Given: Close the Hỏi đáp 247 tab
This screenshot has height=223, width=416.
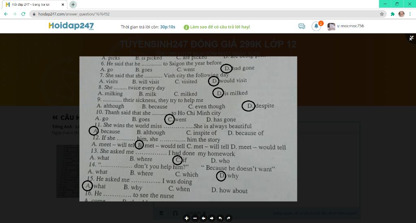Looking at the screenshot, I should point(63,4).
